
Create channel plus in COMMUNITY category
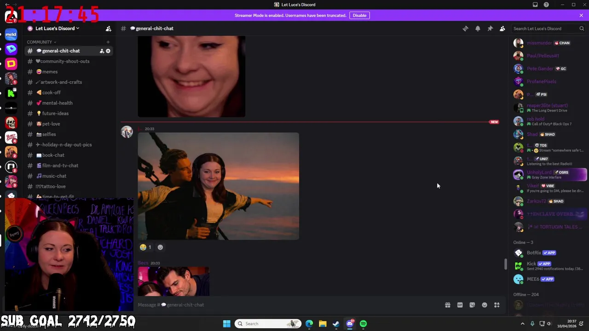[x=108, y=42]
